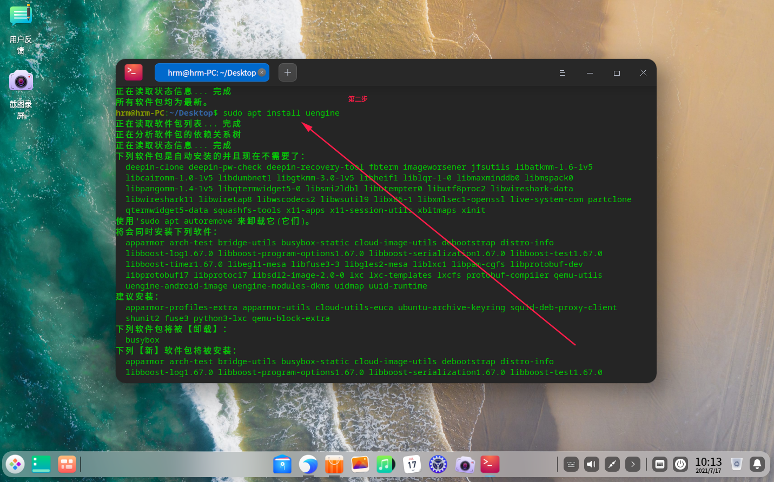Click the line "正在分析软件包的依赖关系树"

(178, 135)
